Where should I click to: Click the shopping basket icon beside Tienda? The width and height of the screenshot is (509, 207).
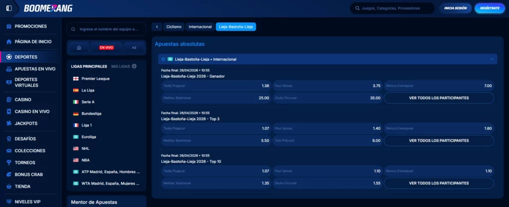[x=9, y=187]
